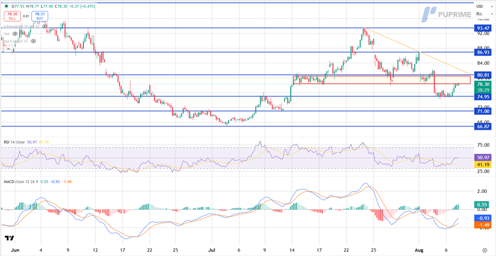The height and width of the screenshot is (256, 496).
Task: Click the 80.81 price level label
Action: [x=483, y=75]
